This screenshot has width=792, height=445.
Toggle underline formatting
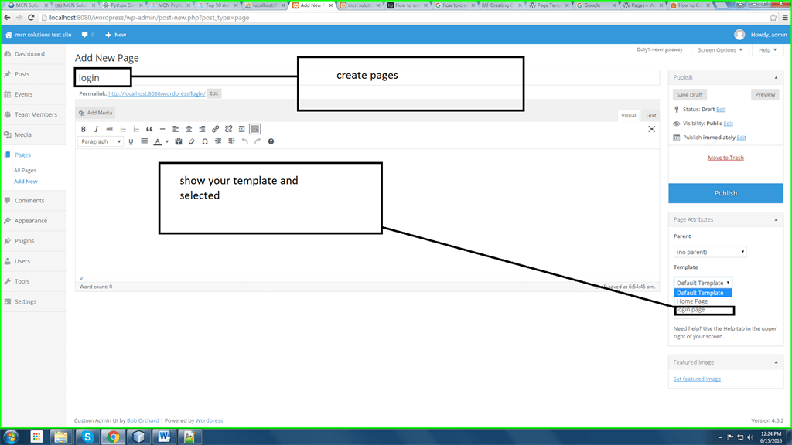(131, 141)
